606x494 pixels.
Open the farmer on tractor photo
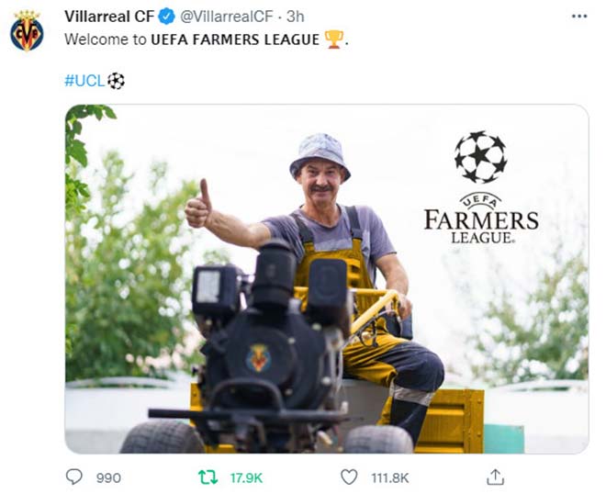click(327, 279)
